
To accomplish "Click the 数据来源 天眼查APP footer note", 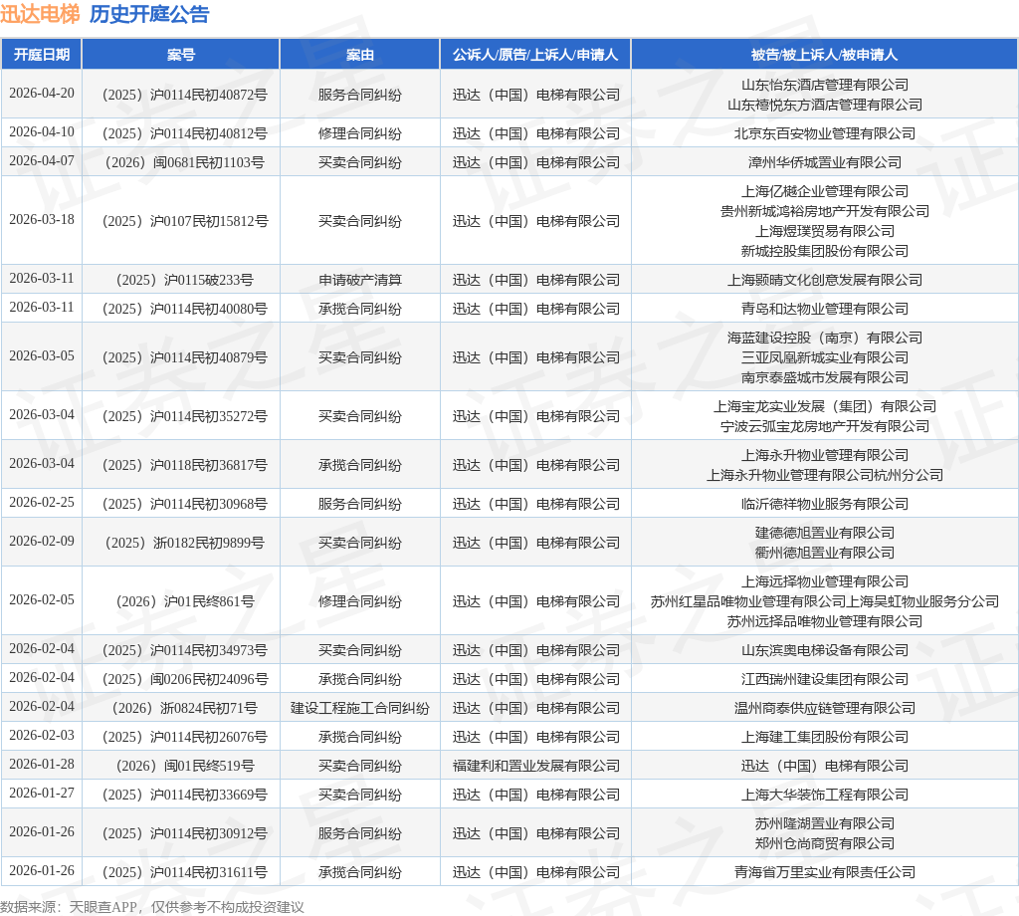I will coord(151,907).
